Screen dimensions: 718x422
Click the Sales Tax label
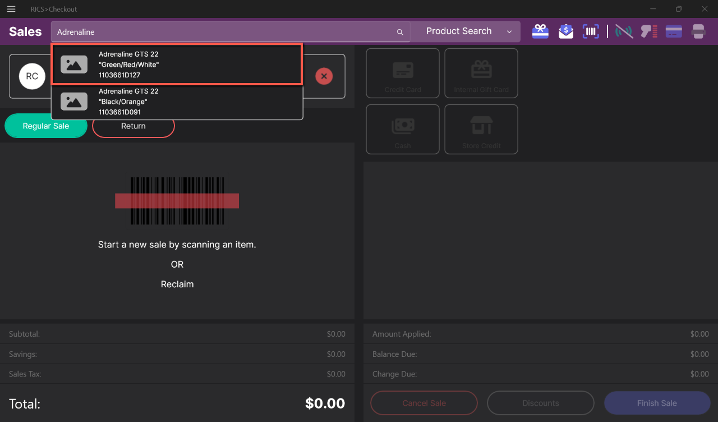point(25,374)
